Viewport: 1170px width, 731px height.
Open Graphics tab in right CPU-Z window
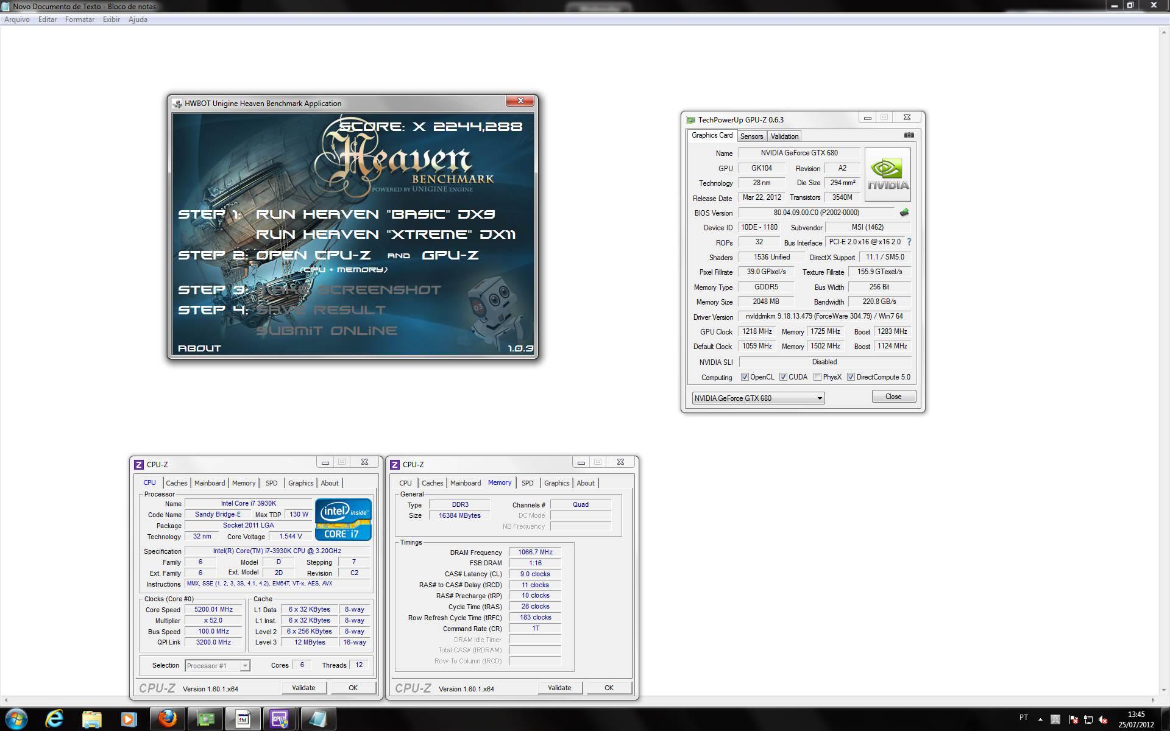[x=557, y=483]
